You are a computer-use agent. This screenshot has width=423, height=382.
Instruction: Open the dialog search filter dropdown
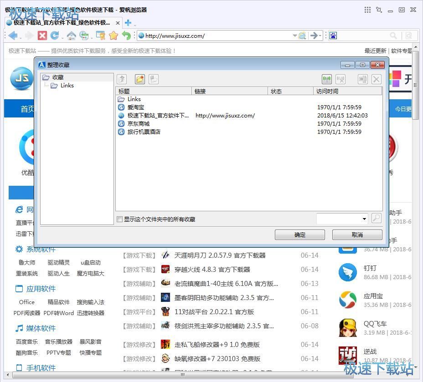pos(364,219)
